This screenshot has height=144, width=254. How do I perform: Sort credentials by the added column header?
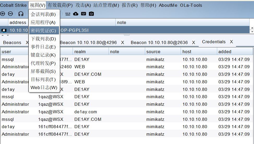click(235, 52)
